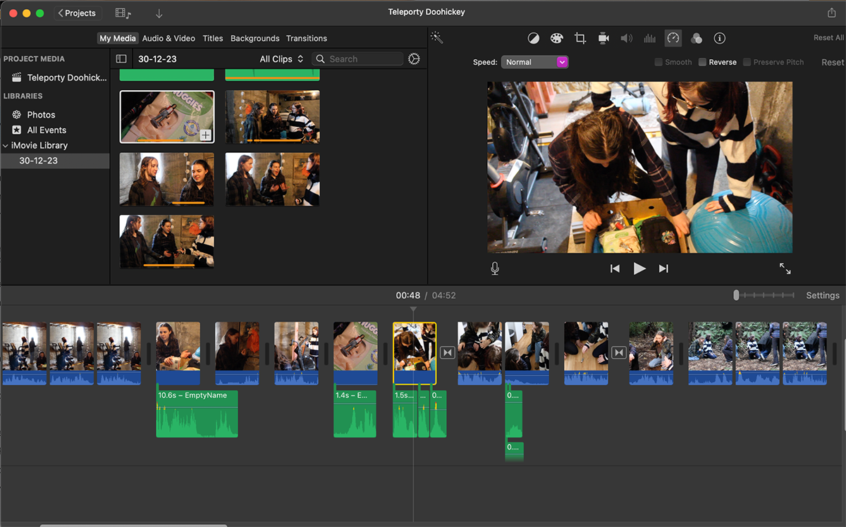Viewport: 846px width, 527px height.
Task: Open the clip filter and effects tool
Action: [696, 38]
